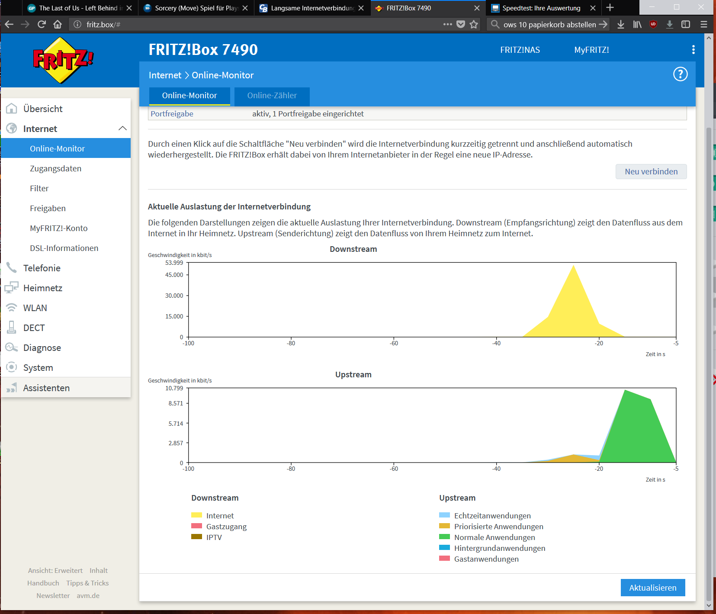Screen dimensions: 716x614
Task: Click the second download arrow toolbar icon
Action: click(x=670, y=24)
